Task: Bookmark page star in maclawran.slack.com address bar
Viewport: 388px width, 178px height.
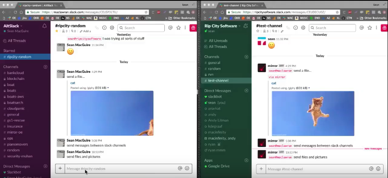Action: (146, 12)
